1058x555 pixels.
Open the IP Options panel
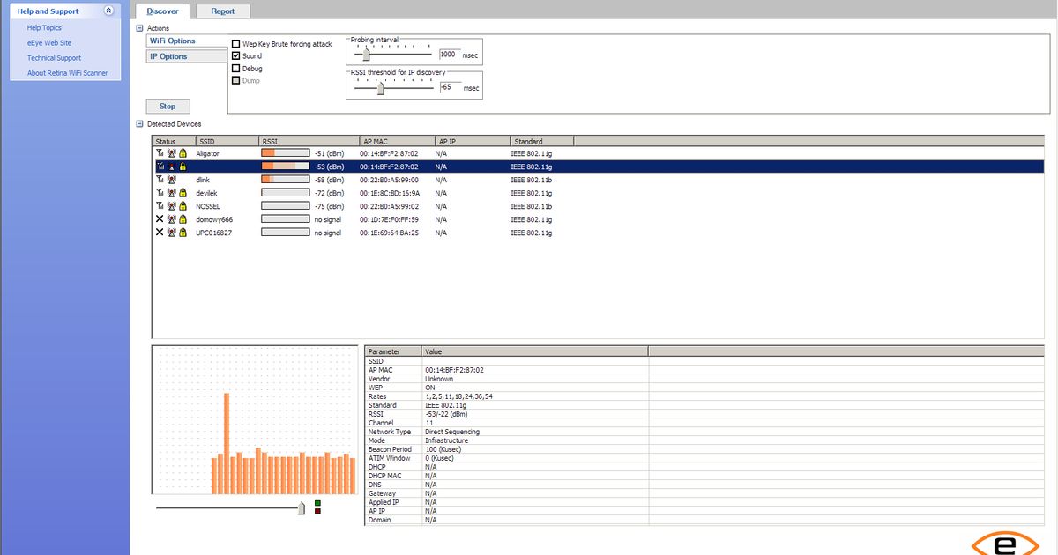pos(168,55)
